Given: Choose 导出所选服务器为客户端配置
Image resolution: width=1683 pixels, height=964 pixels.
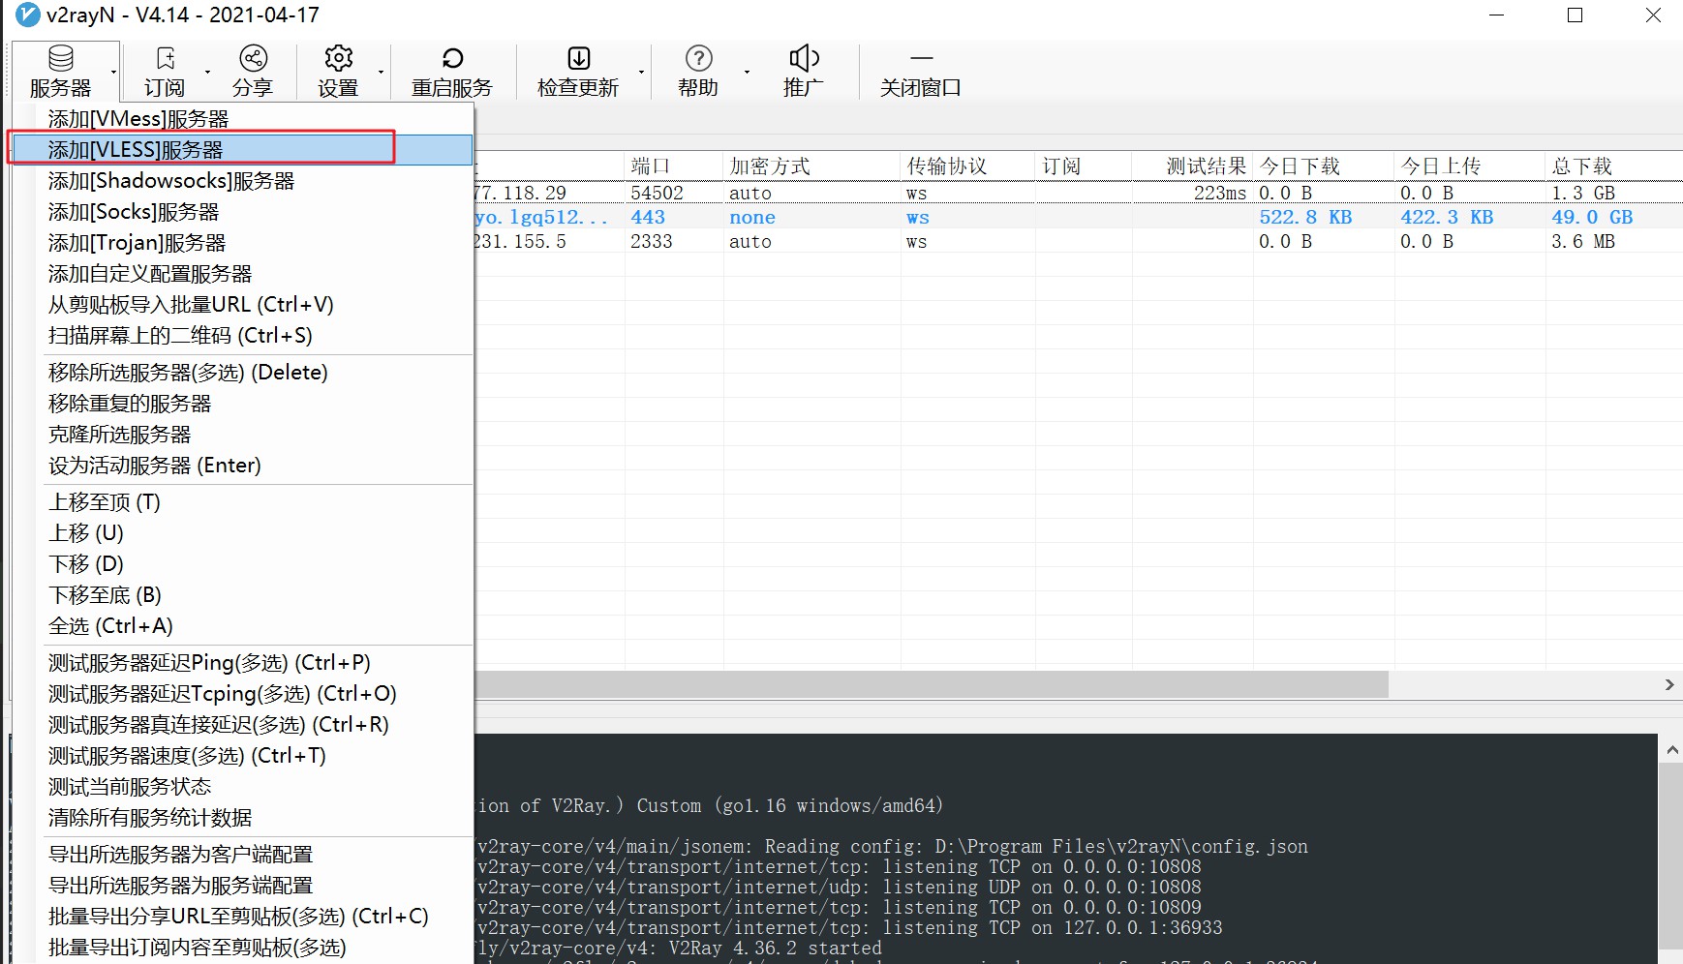Looking at the screenshot, I should pos(240,855).
